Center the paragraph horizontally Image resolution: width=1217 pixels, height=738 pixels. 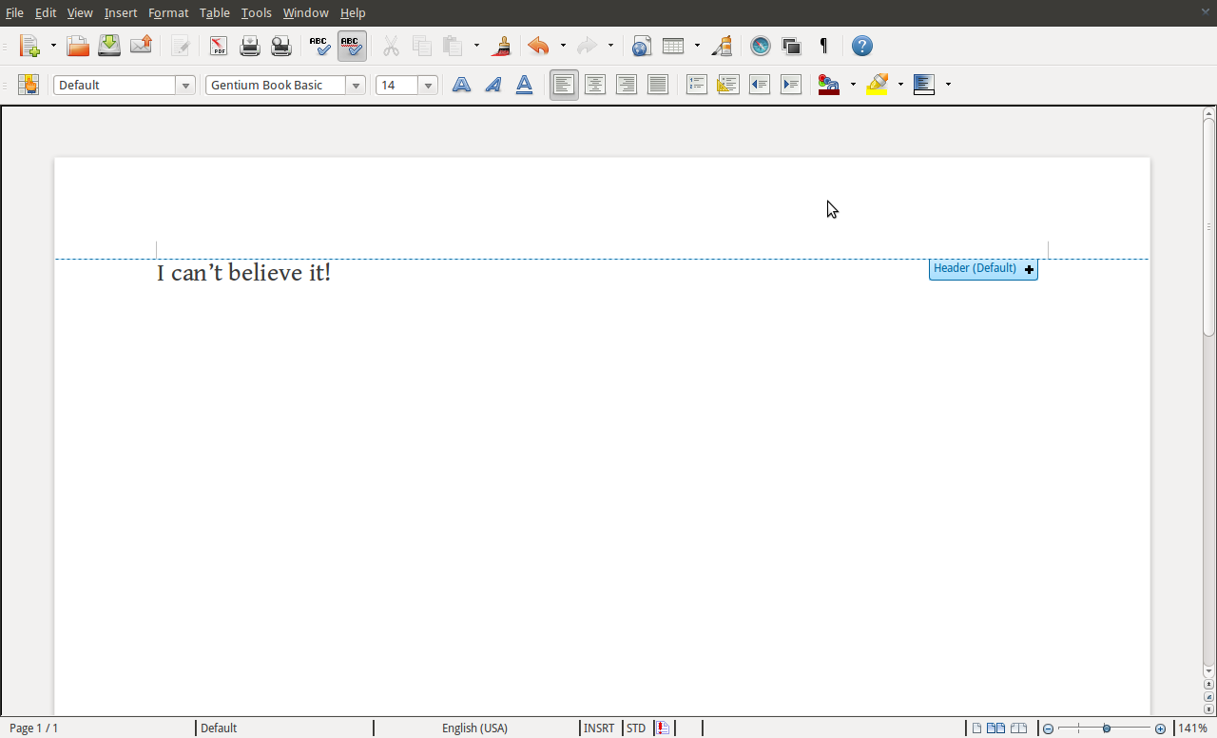click(595, 85)
